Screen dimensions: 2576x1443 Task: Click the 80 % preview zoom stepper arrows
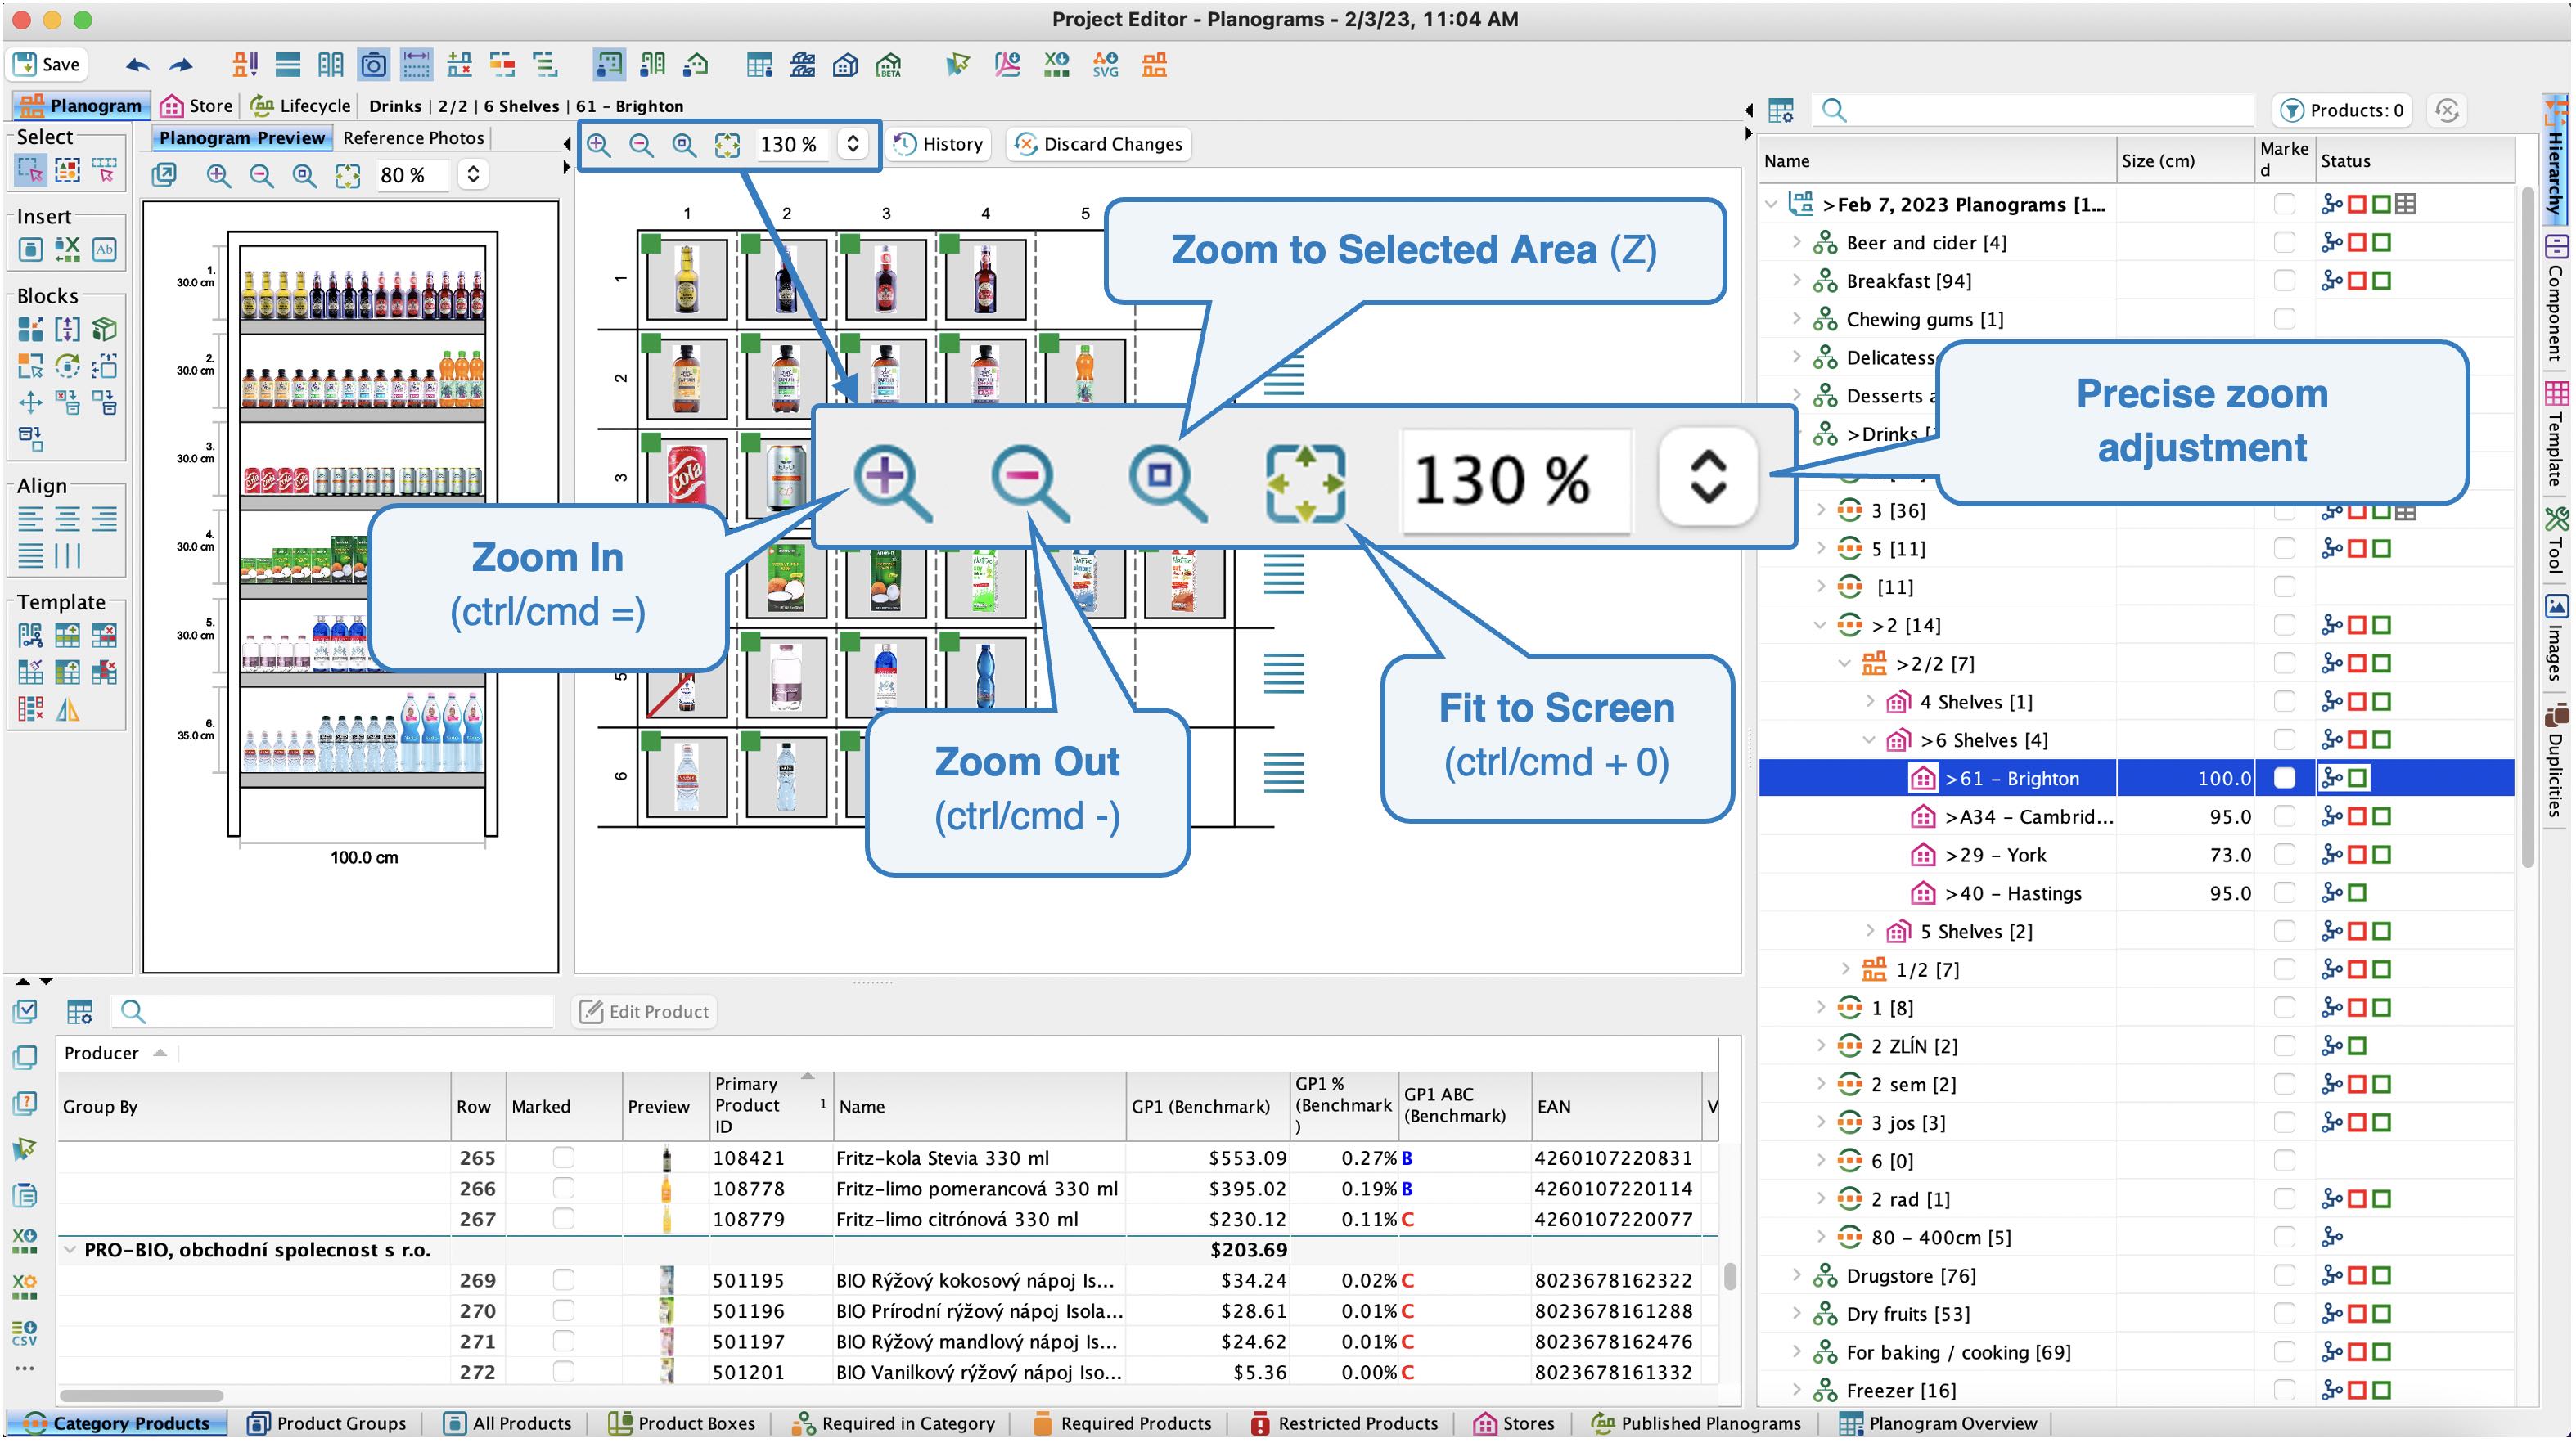pyautogui.click(x=473, y=175)
